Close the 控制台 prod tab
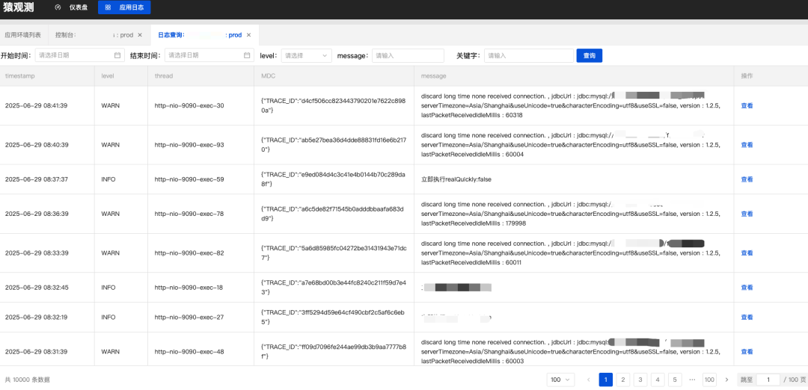808x390 pixels. pyautogui.click(x=140, y=35)
